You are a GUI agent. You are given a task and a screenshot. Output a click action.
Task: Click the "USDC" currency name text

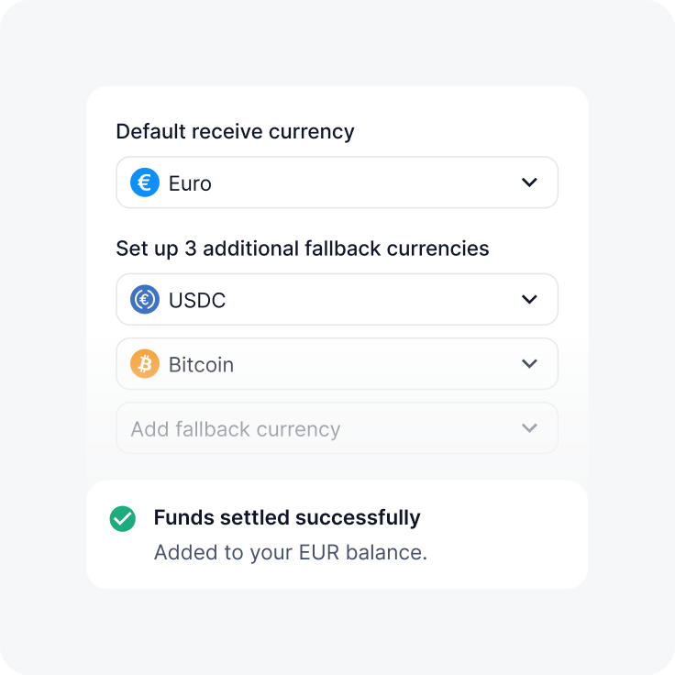[197, 301]
